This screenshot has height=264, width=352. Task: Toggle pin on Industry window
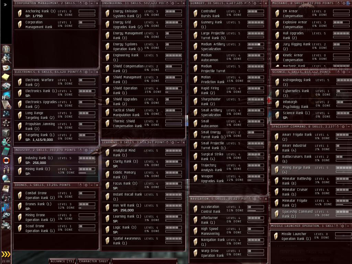[86, 150]
